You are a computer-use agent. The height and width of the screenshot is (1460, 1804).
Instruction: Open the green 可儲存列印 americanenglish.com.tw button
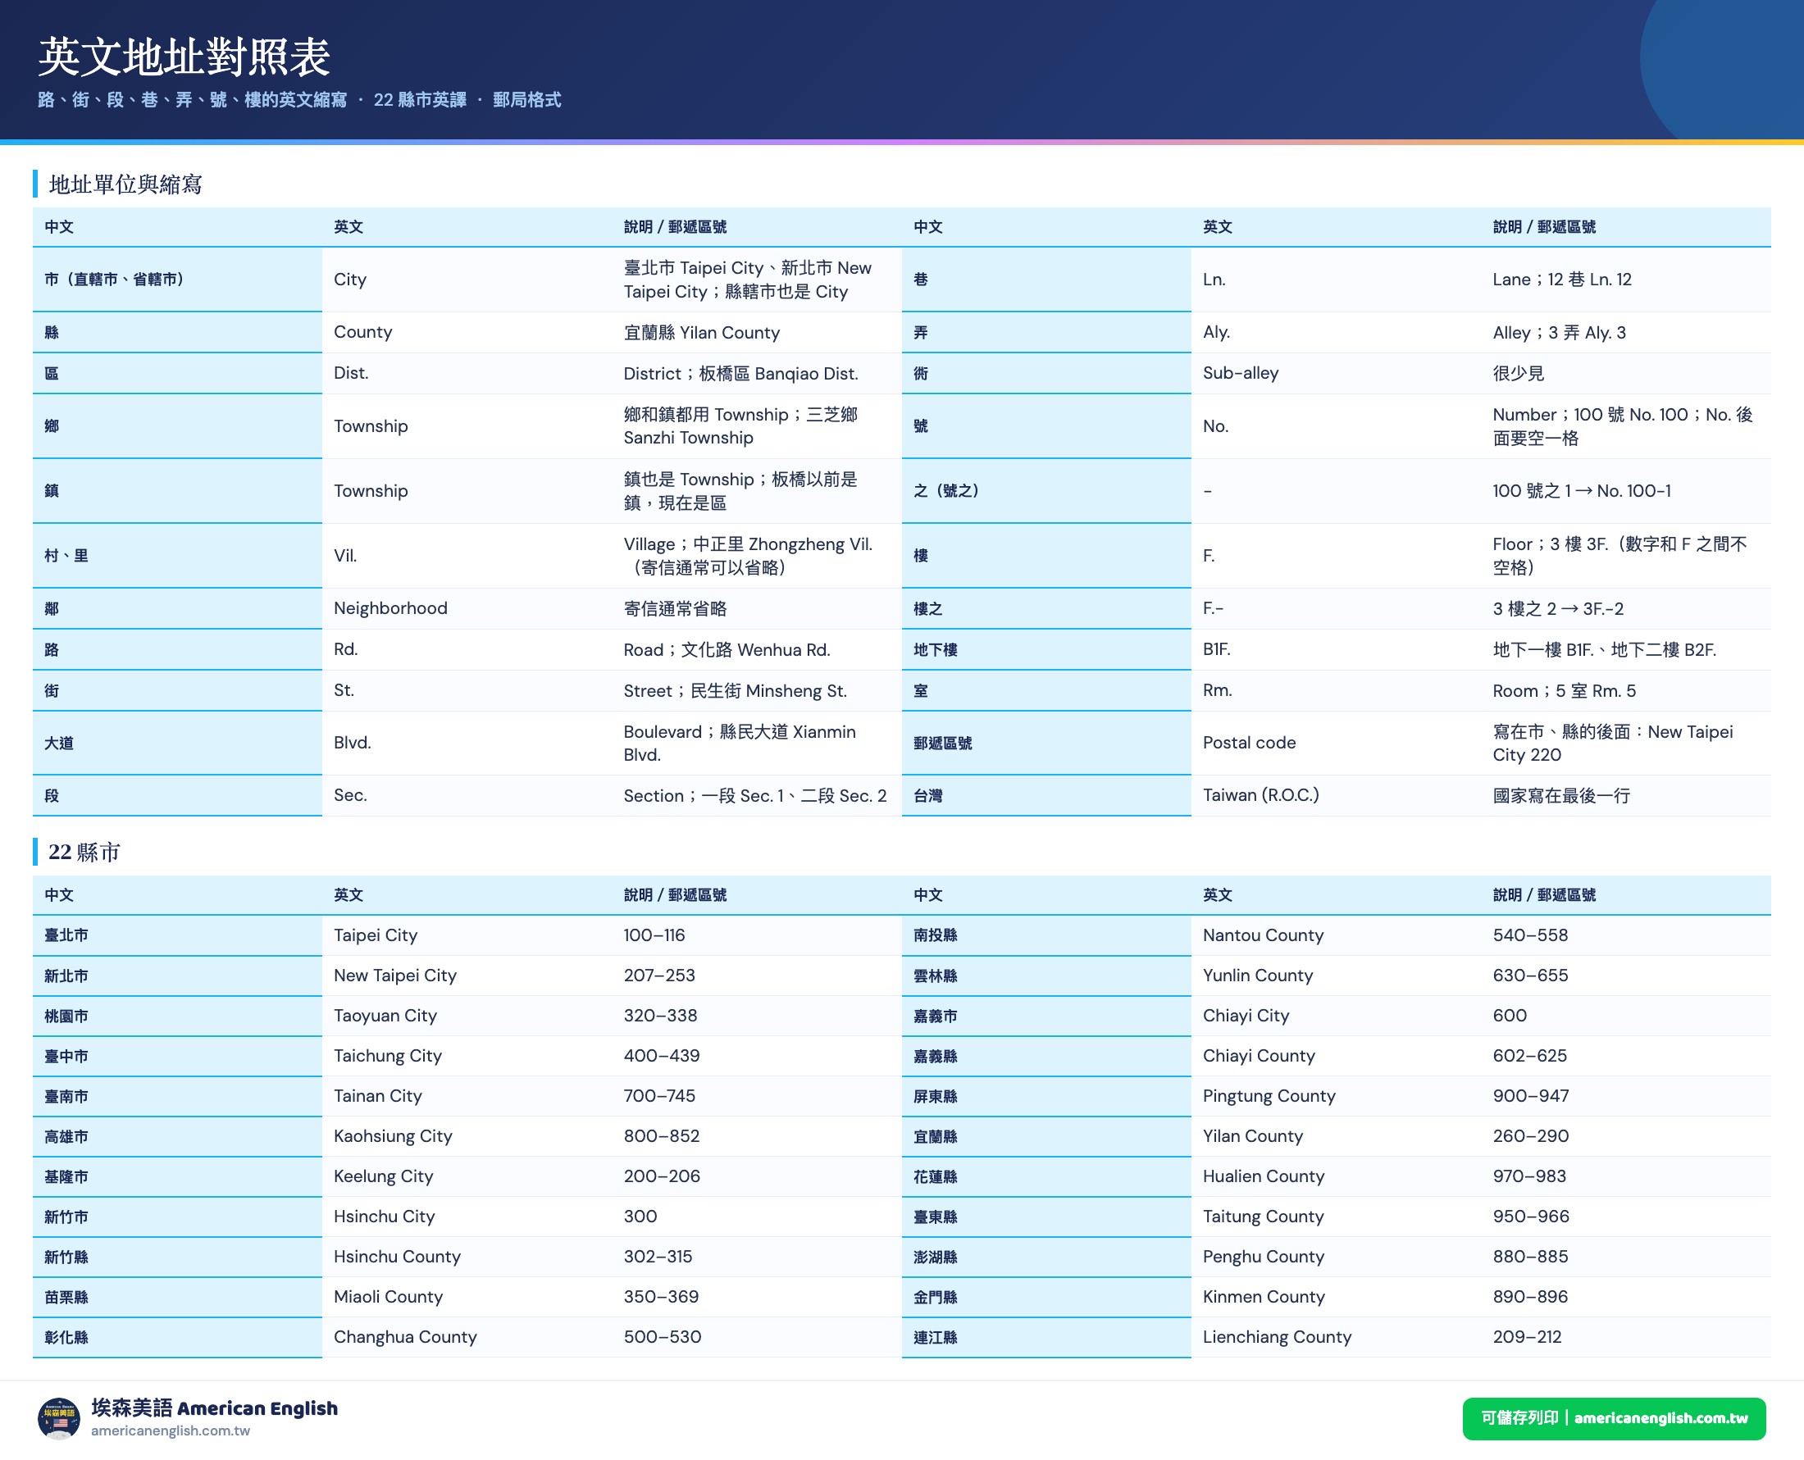point(1613,1418)
